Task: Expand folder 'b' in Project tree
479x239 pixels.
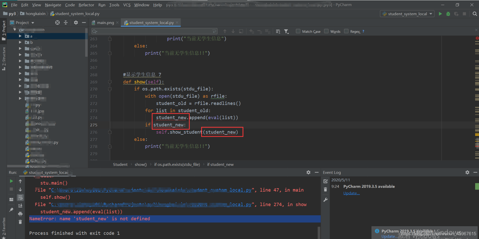Action: tap(20, 42)
